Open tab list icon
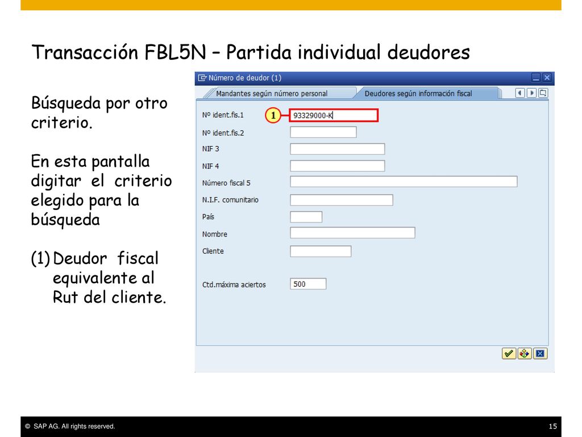The image size is (582, 437). [543, 93]
